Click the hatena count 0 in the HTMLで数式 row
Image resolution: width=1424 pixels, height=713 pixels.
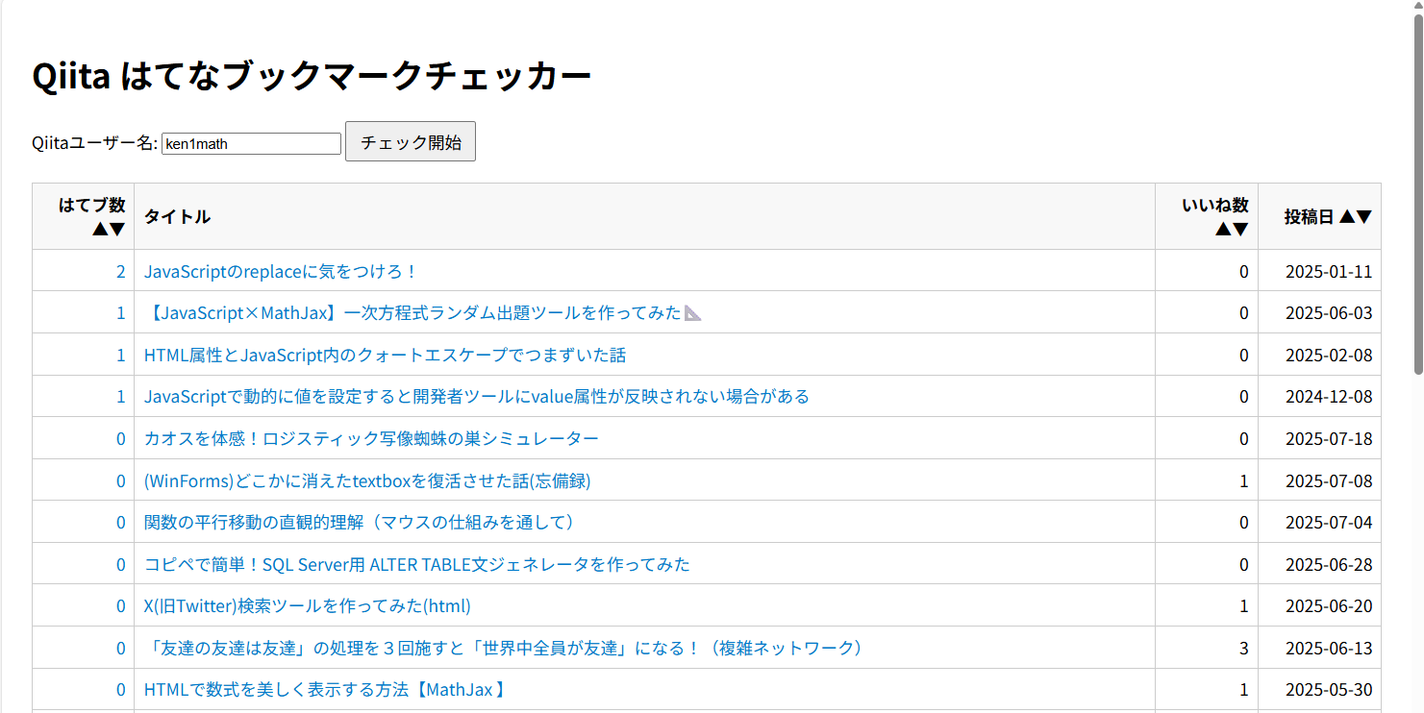pyautogui.click(x=121, y=690)
